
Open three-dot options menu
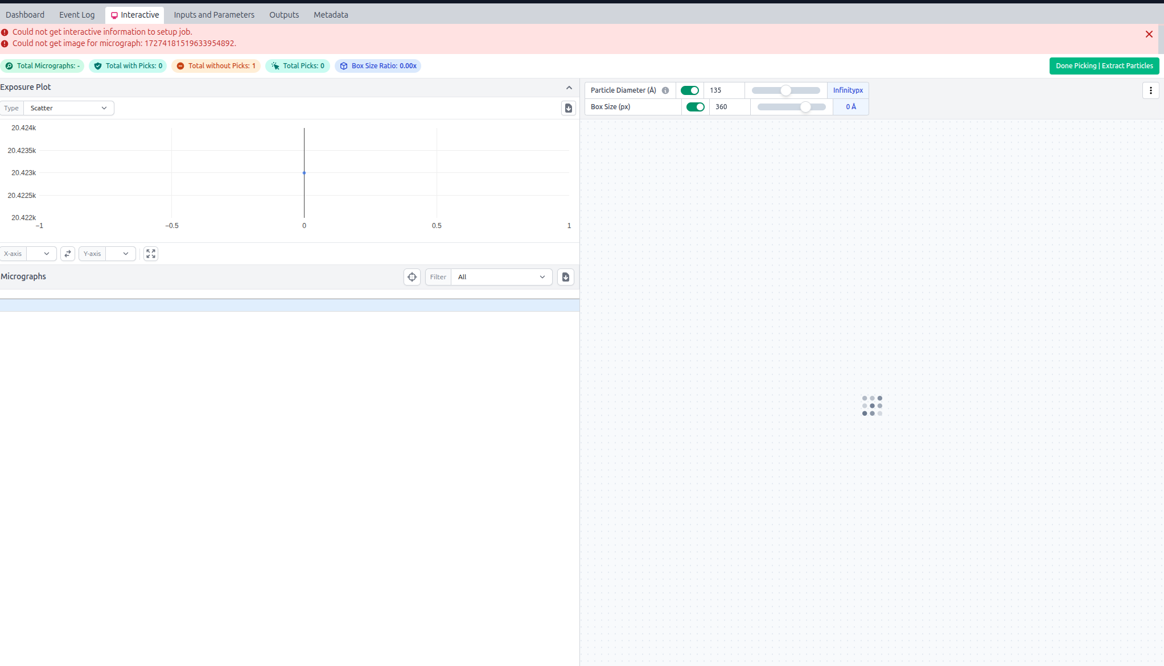coord(1150,90)
